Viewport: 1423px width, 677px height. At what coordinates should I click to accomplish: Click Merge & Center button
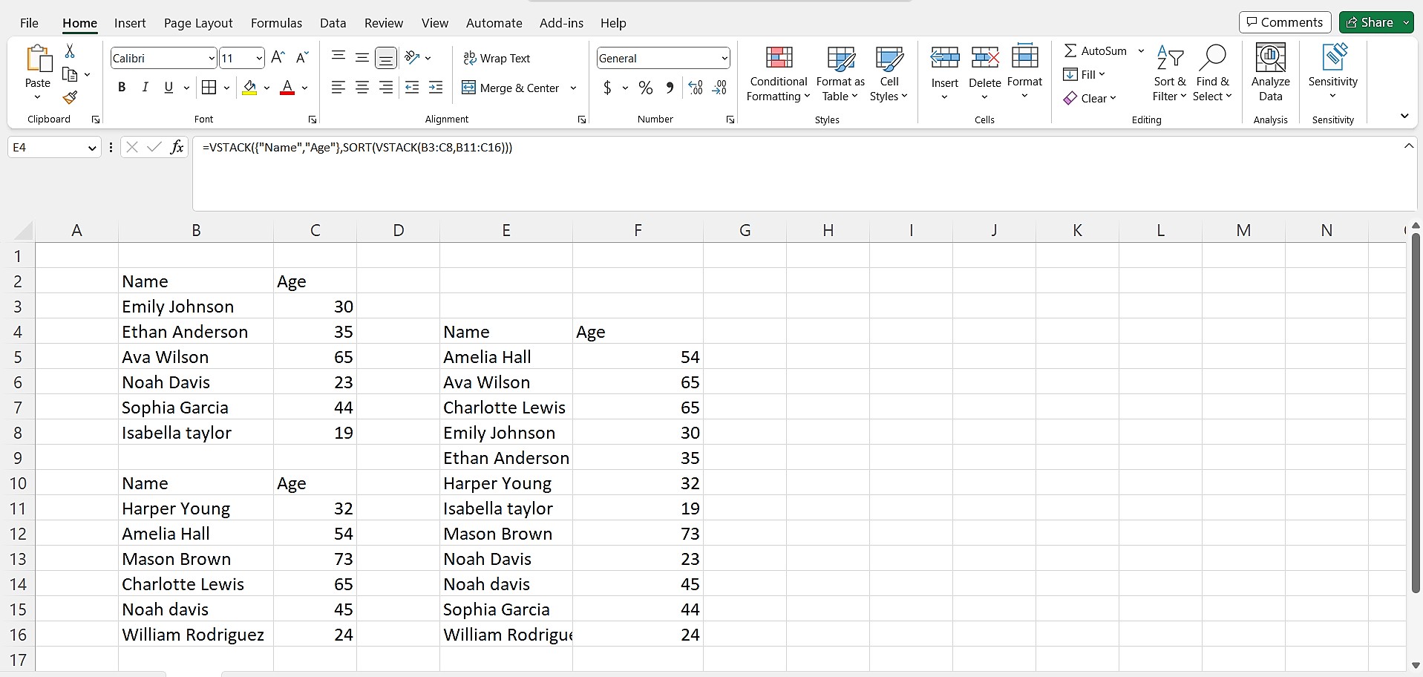511,88
